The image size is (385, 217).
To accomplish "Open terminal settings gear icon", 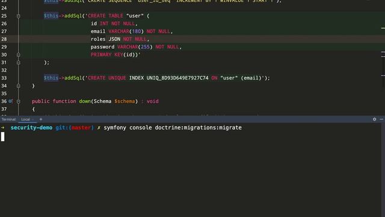I will 374,119.
